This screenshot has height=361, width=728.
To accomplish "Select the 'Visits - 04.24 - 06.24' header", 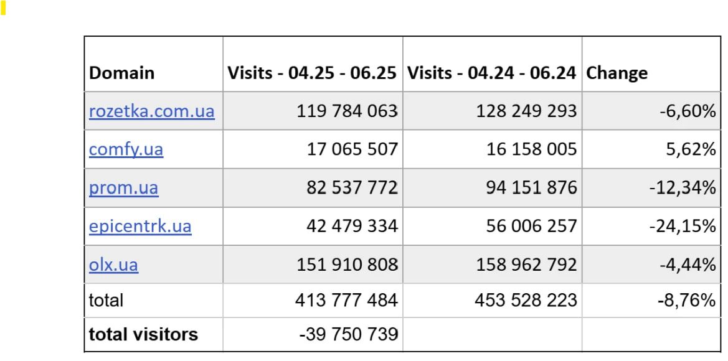I will click(491, 73).
